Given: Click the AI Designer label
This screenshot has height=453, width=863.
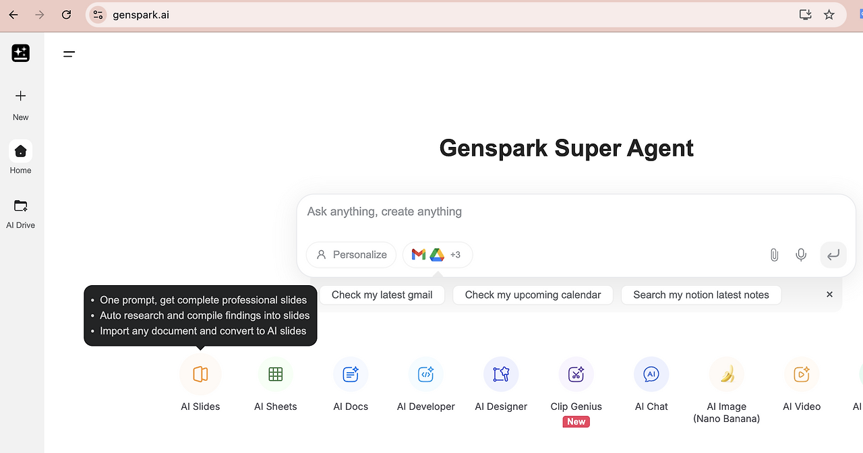Looking at the screenshot, I should [x=501, y=406].
